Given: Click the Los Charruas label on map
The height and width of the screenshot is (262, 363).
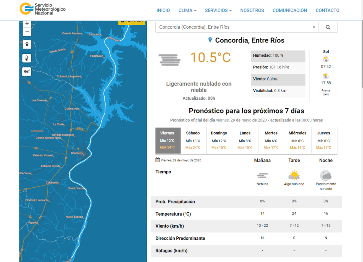Looking at the screenshot, I should point(39,100).
